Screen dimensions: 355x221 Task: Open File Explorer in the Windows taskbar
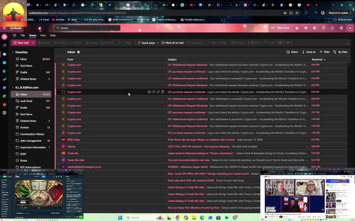194,218
